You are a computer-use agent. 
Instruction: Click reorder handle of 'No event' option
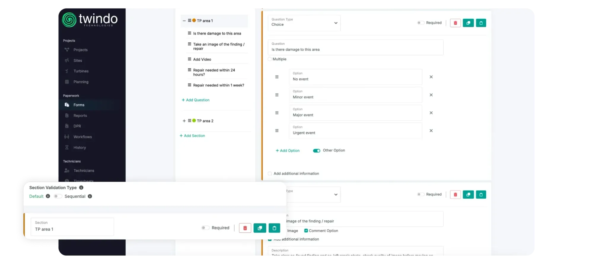[x=277, y=77]
